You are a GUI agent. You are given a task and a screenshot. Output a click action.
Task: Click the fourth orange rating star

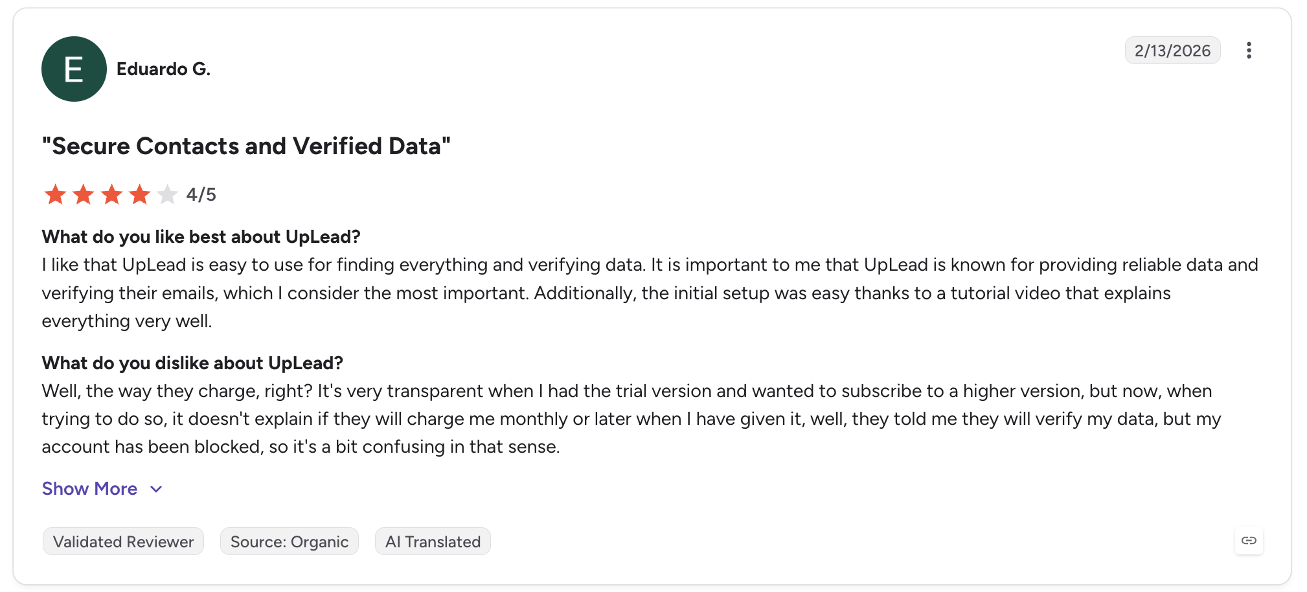[x=139, y=194]
